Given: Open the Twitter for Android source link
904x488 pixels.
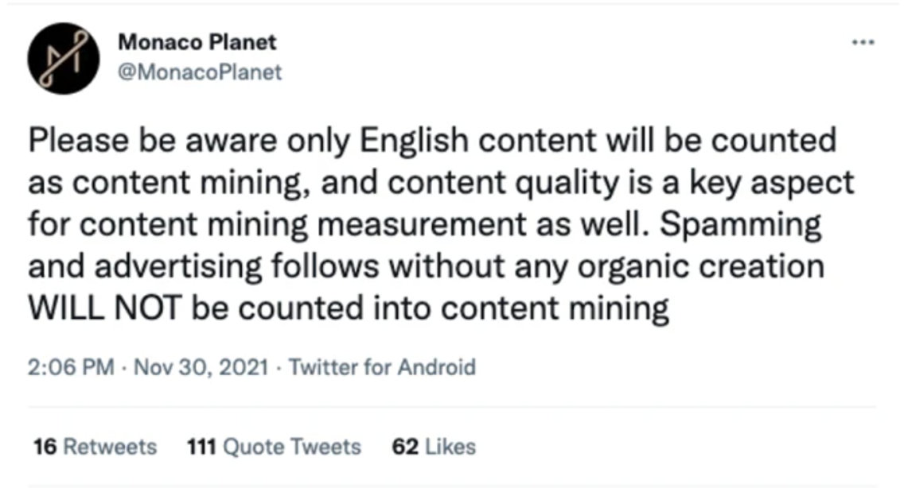Looking at the screenshot, I should click(382, 367).
